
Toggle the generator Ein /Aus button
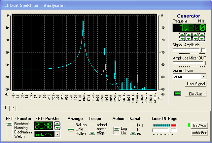coord(195,94)
